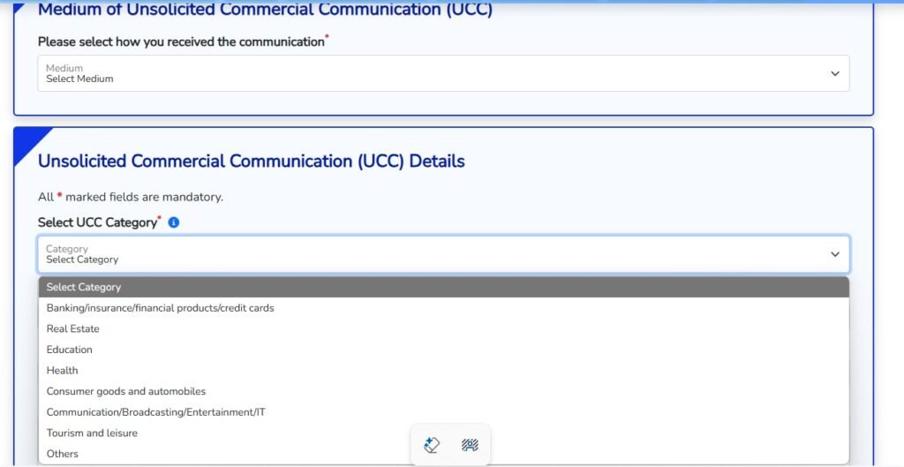Open the Medium dropdown

click(442, 73)
